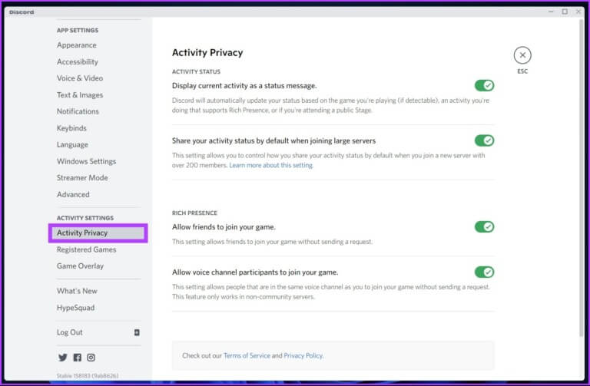Toggle Display current activity as status message
This screenshot has width=590, height=386.
pyautogui.click(x=484, y=85)
